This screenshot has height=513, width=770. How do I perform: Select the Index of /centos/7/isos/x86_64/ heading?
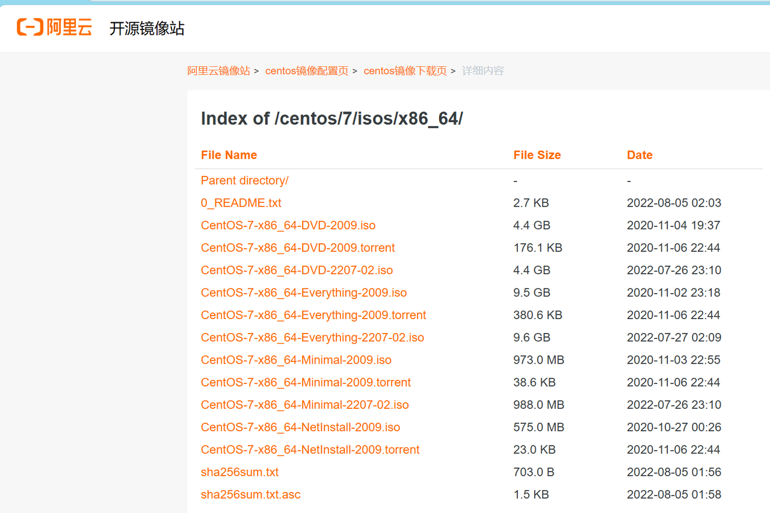tap(332, 119)
